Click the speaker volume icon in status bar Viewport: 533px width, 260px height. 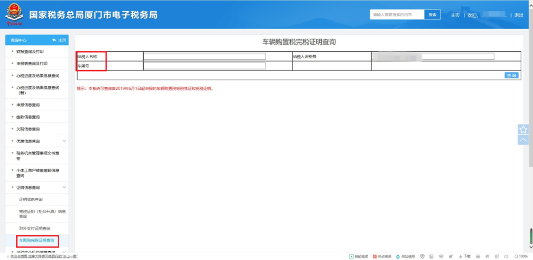click(x=505, y=257)
